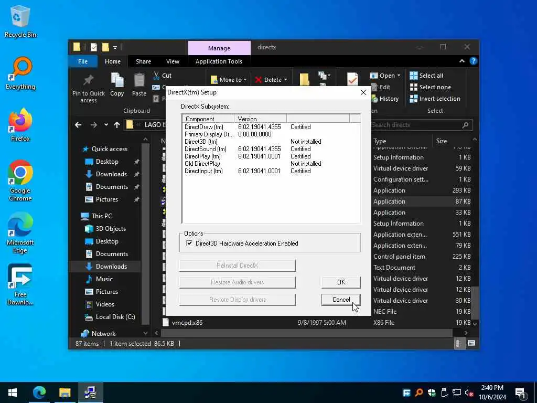Open Recycle Bin desktop icon
Screen dimensions: 537x403
tap(20, 21)
